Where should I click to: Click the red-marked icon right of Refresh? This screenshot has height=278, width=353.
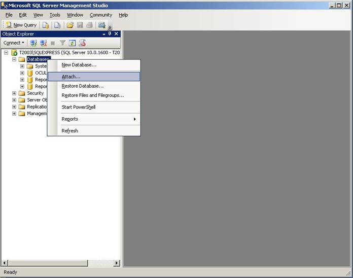pos(82,43)
